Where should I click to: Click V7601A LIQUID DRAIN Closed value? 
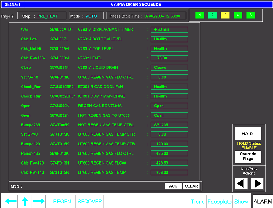pyautogui.click(x=169, y=68)
